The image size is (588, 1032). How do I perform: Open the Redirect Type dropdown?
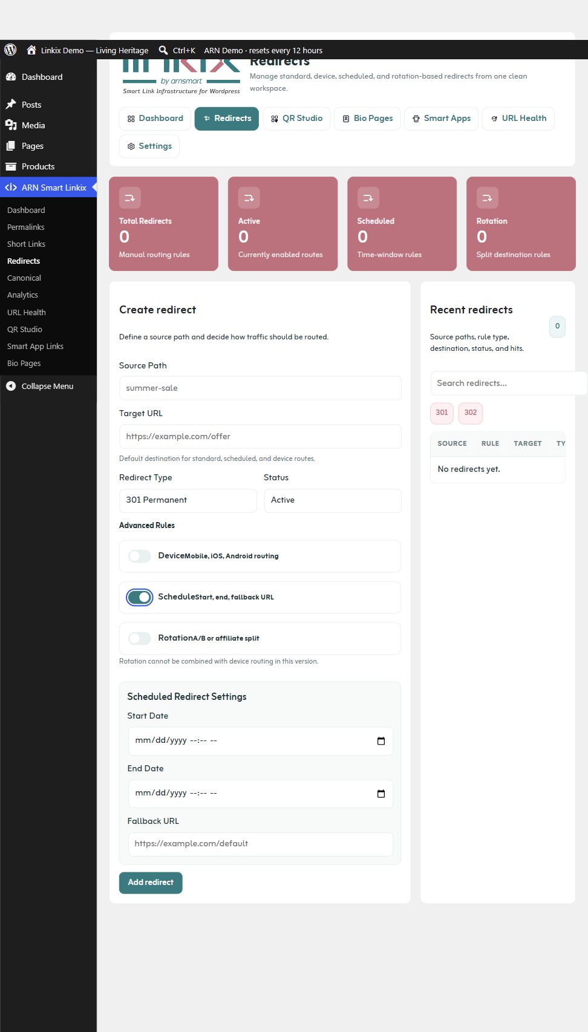(x=188, y=500)
